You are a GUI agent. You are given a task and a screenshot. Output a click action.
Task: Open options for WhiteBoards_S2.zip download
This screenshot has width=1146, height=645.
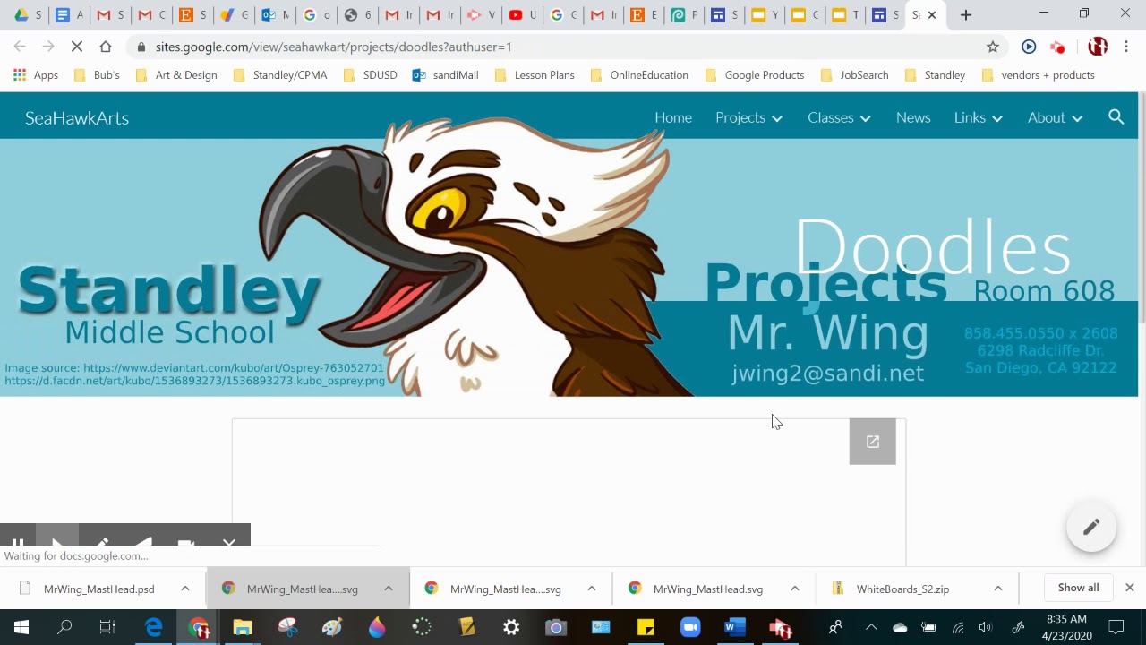(x=997, y=589)
